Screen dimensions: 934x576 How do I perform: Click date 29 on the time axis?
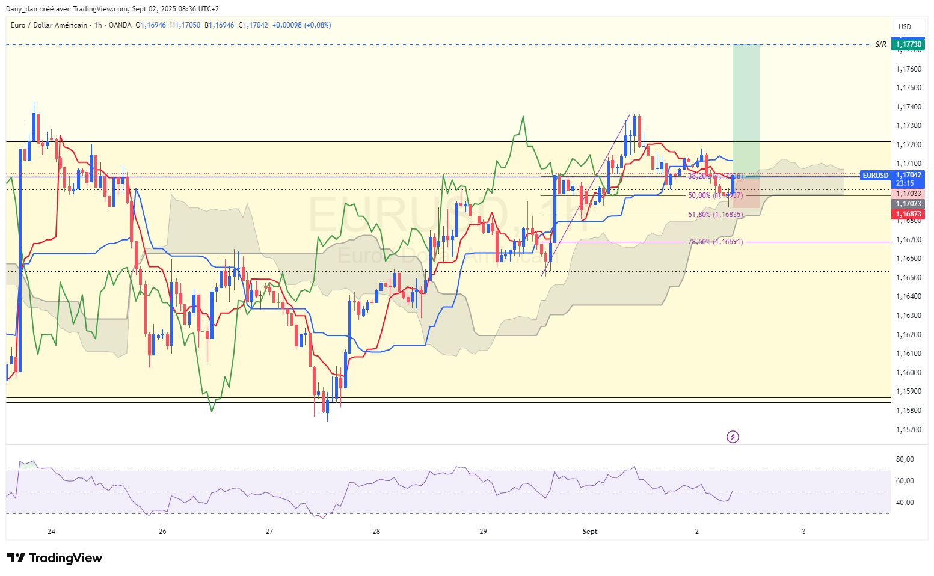[484, 532]
